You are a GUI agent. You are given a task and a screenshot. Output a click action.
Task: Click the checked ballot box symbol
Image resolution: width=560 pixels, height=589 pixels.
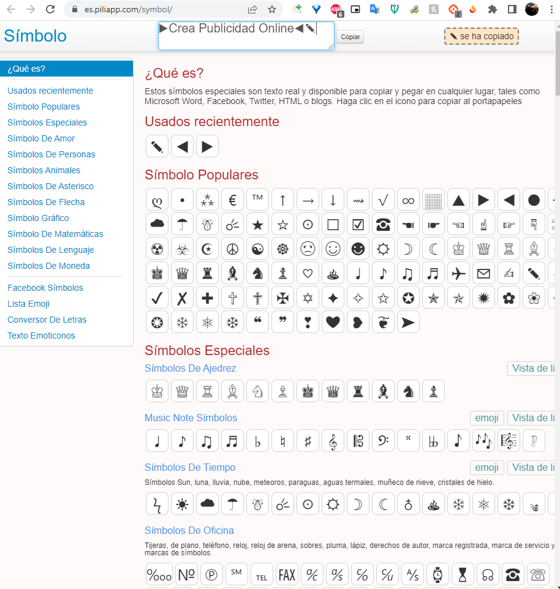pyautogui.click(x=358, y=225)
